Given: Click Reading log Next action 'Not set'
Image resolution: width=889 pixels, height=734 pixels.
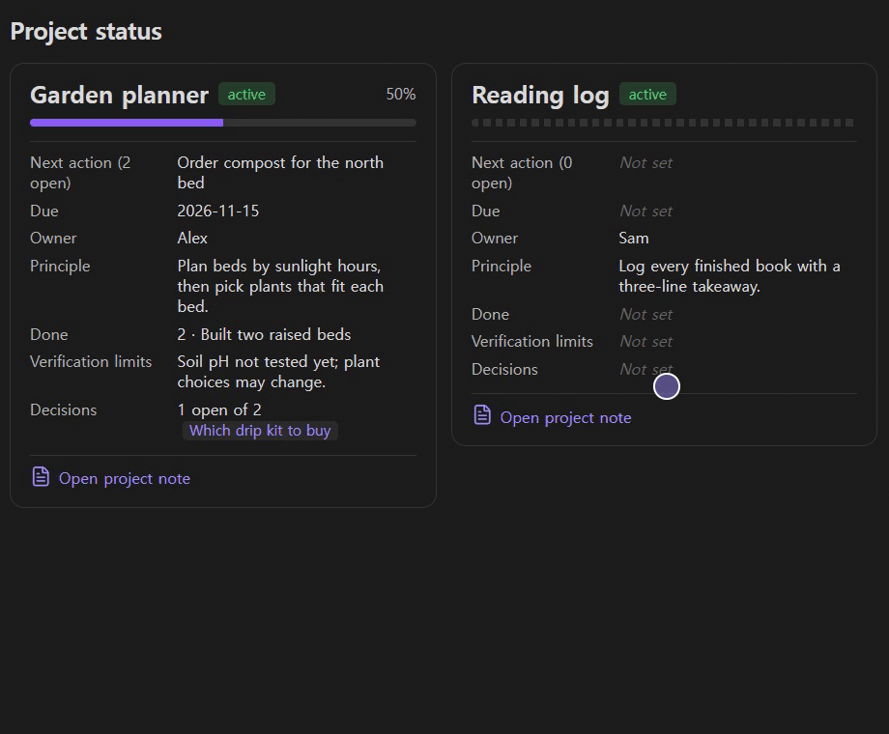Looking at the screenshot, I should [x=645, y=162].
